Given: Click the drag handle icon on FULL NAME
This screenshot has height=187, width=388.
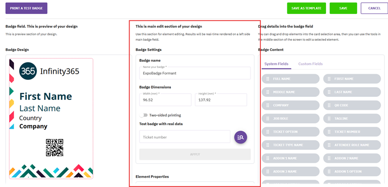Looking at the screenshot, I should tap(268, 79).
